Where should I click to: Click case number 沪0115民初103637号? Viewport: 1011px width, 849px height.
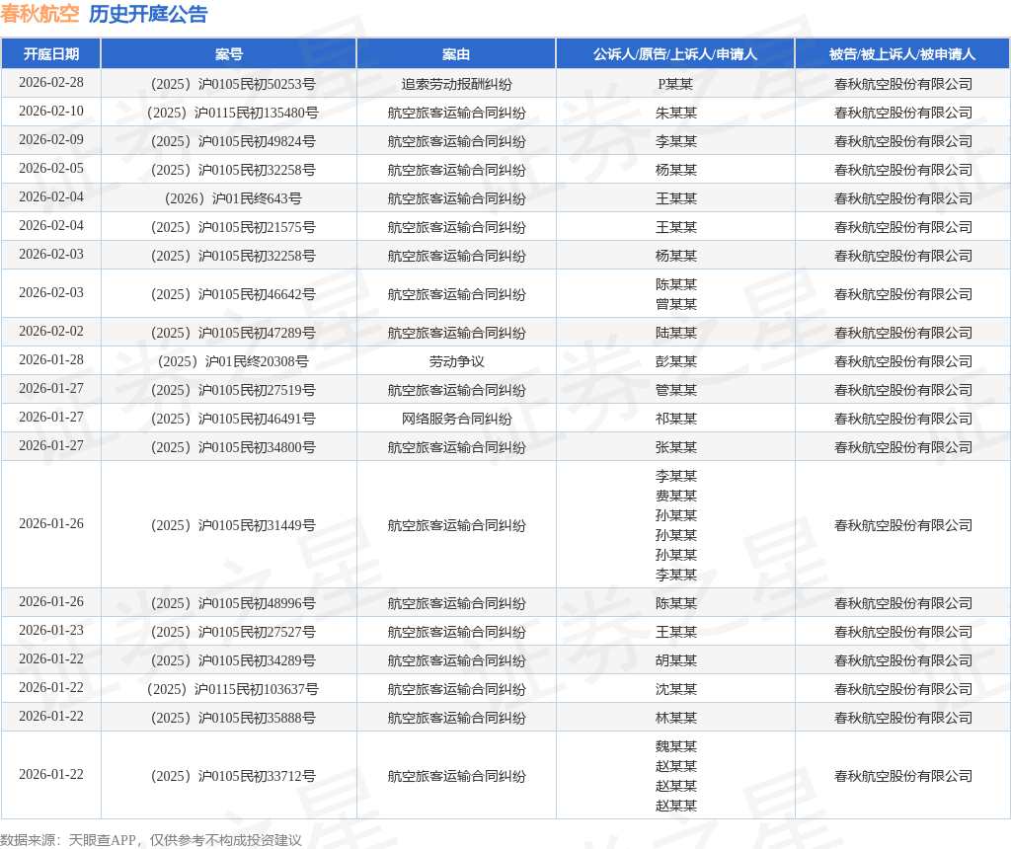[233, 689]
